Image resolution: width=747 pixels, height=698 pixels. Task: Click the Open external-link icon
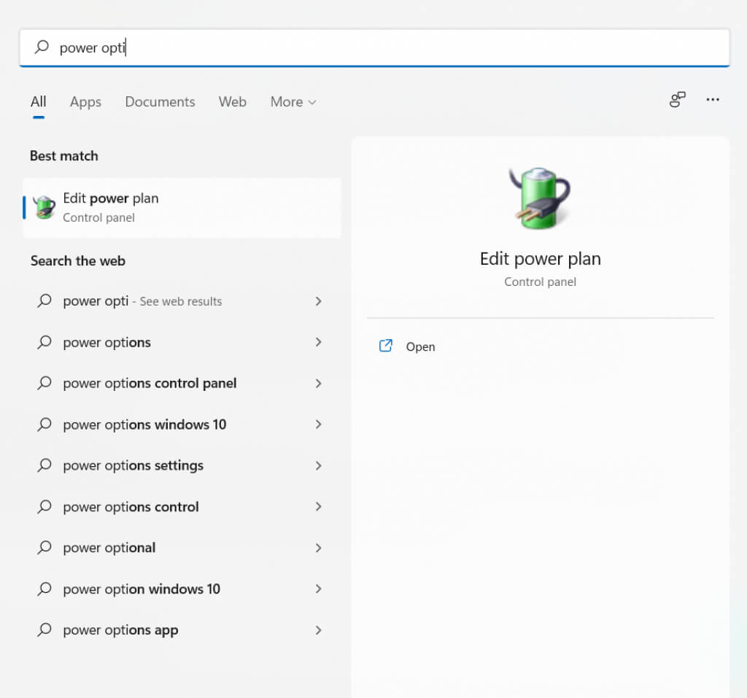(x=386, y=346)
